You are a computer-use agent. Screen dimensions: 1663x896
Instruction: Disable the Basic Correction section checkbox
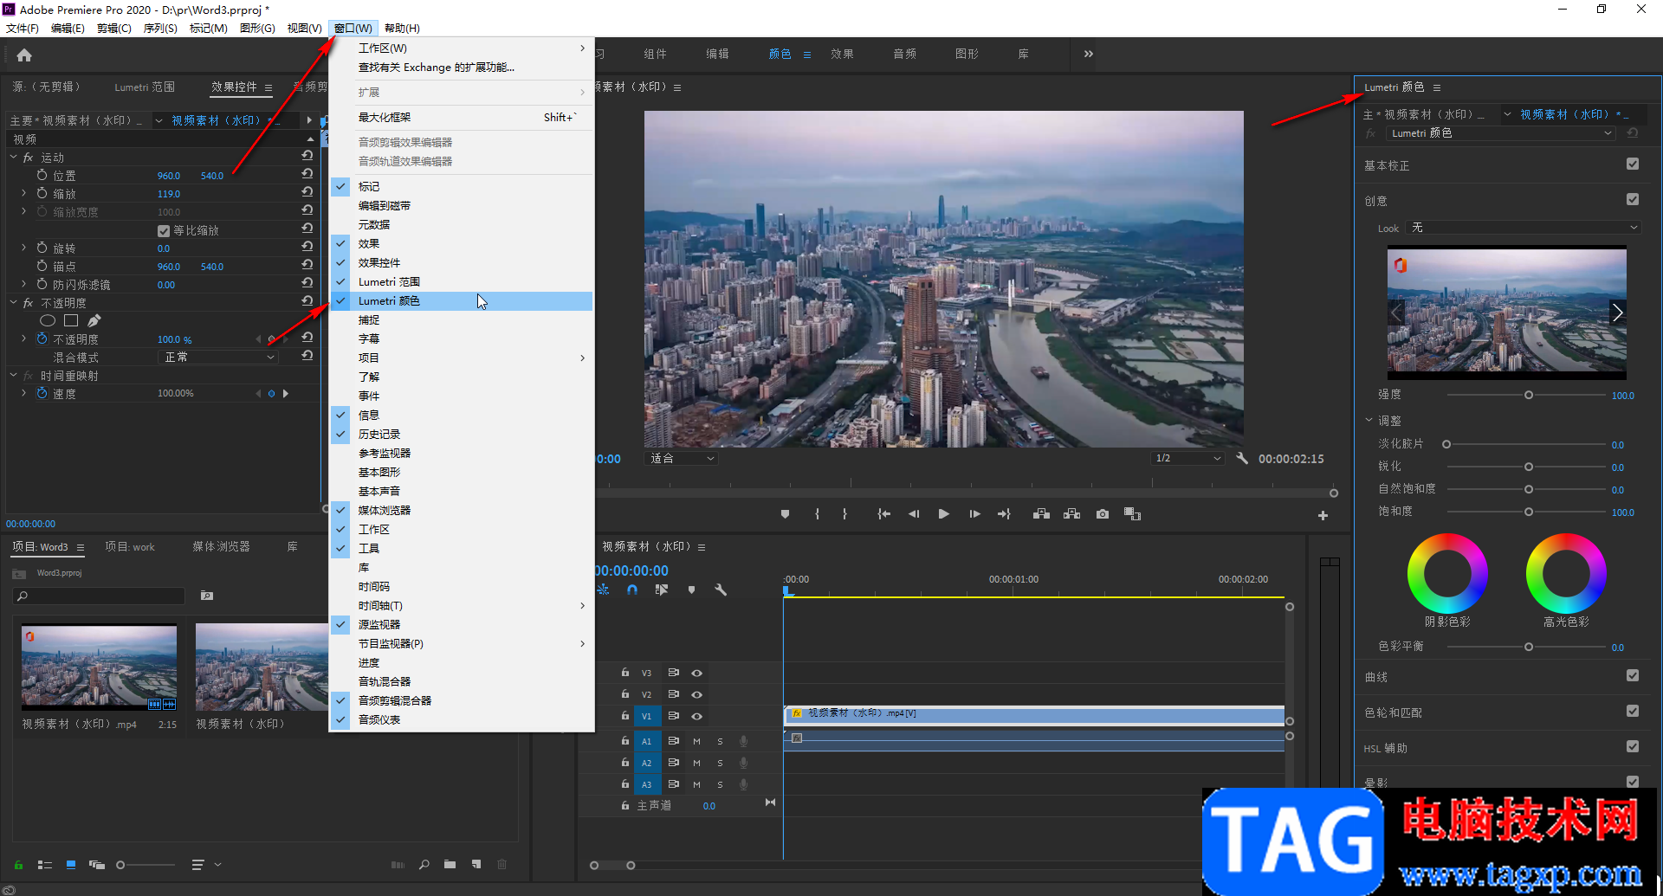point(1632,164)
